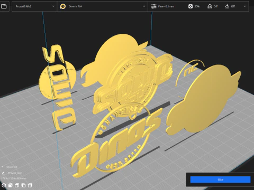
Task: Switch to the right side view icon
Action: click(x=30, y=185)
